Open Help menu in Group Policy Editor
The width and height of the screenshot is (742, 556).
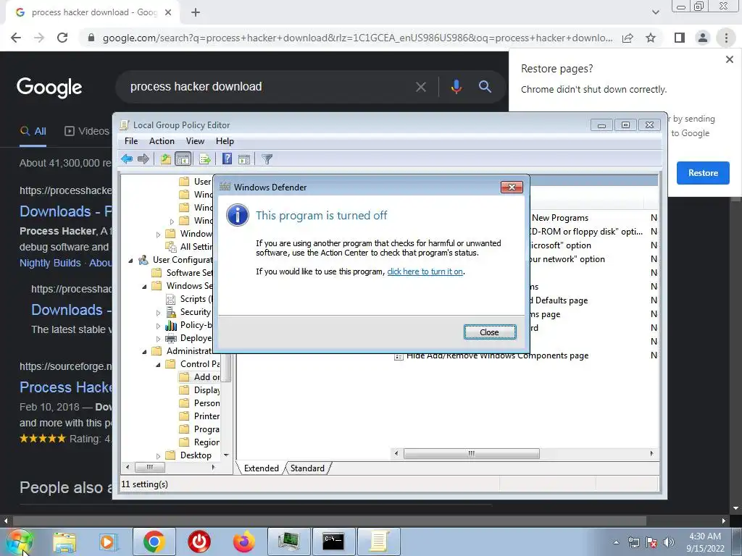pyautogui.click(x=225, y=141)
